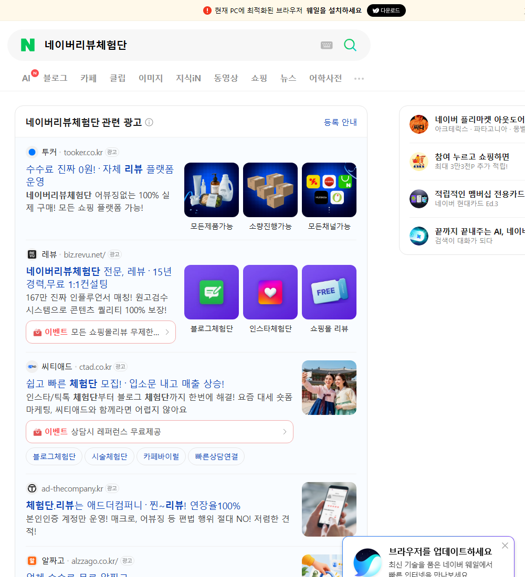The height and width of the screenshot is (577, 525).
Task: Click the 빠른상담연결 chip
Action: coord(216,457)
